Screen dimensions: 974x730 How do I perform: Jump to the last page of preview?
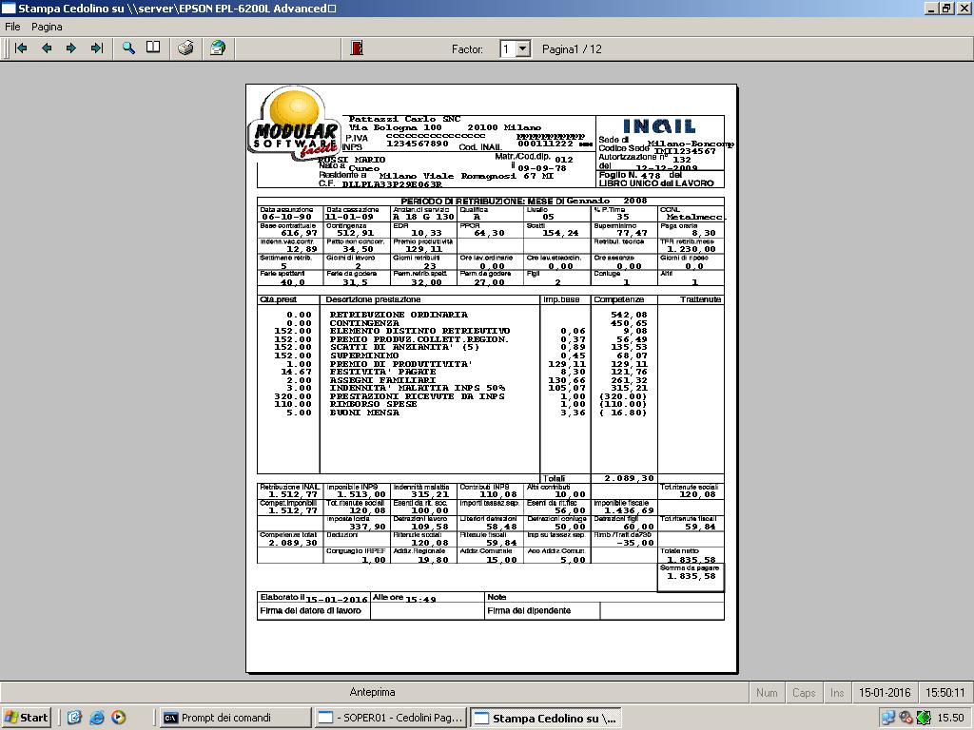96,48
